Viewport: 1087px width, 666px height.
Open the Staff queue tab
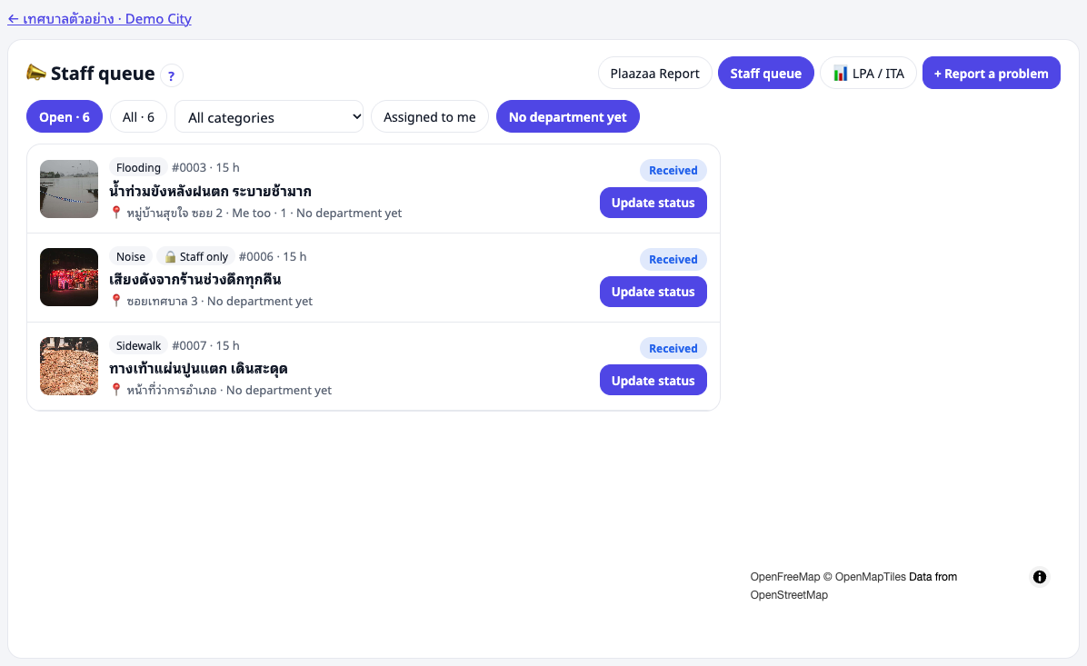(x=766, y=74)
